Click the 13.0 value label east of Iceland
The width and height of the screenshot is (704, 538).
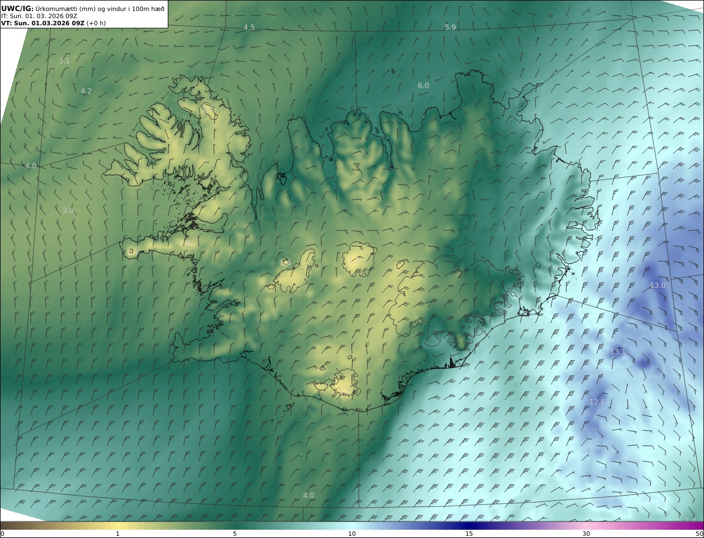[x=658, y=285]
